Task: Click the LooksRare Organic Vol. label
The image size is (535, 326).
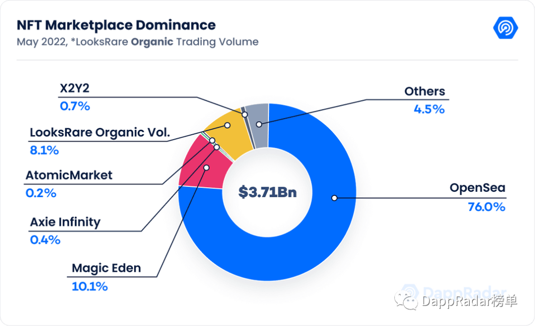Action: [101, 132]
